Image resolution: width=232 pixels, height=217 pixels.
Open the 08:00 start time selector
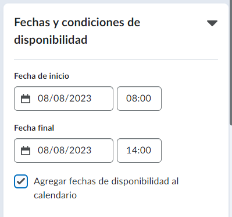[x=139, y=99]
